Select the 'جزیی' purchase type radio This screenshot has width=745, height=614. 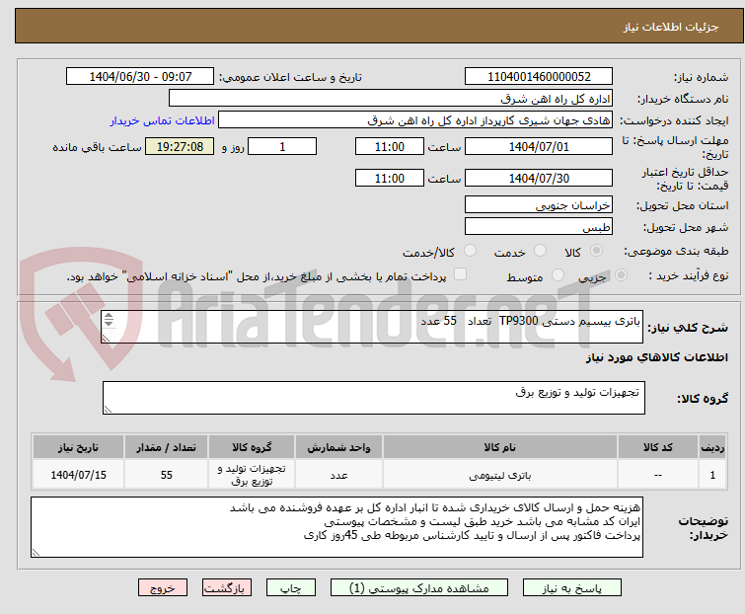point(621,275)
